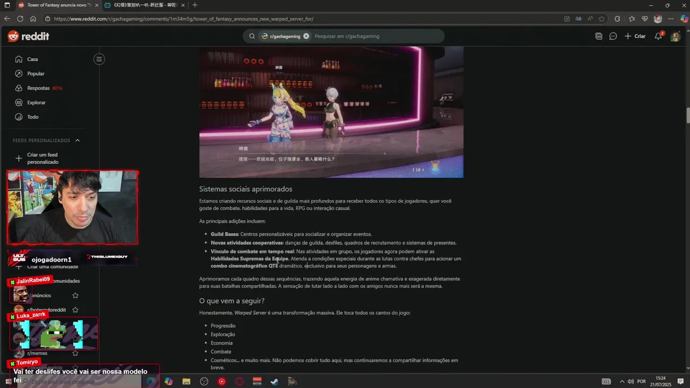Favorite r/botecodoreddit with star
Screen dimensions: 690x388
[75, 310]
